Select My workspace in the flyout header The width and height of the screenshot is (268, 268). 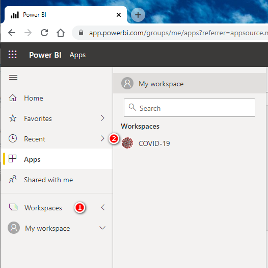point(190,83)
